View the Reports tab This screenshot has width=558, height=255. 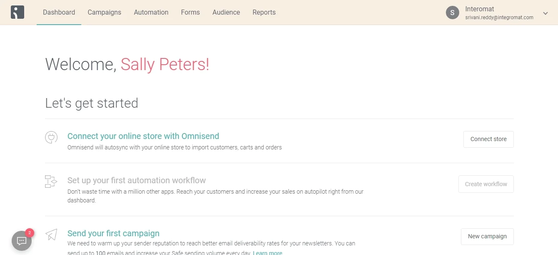point(264,13)
